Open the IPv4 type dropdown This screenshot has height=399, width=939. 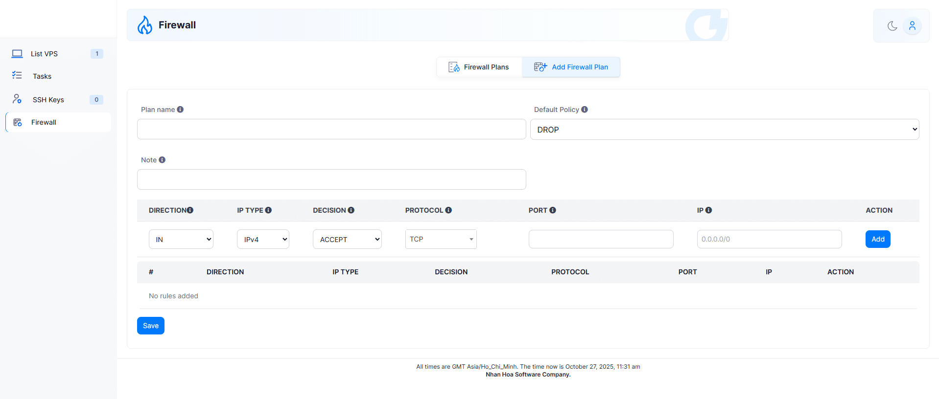263,239
